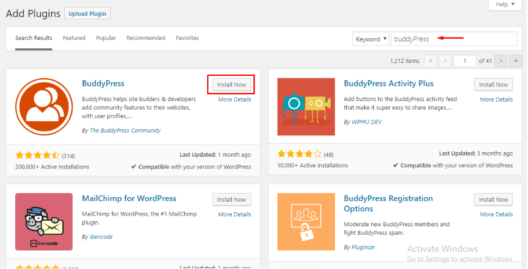This screenshot has height=269, width=528.
Task: Click the BuddyPress plugin title link
Action: pyautogui.click(x=103, y=84)
